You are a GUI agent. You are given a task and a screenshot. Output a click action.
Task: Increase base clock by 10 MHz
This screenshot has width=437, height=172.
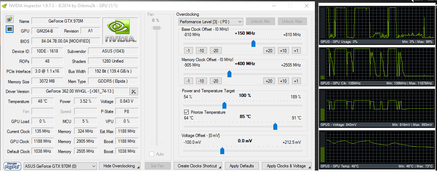pyautogui.click(x=283, y=51)
